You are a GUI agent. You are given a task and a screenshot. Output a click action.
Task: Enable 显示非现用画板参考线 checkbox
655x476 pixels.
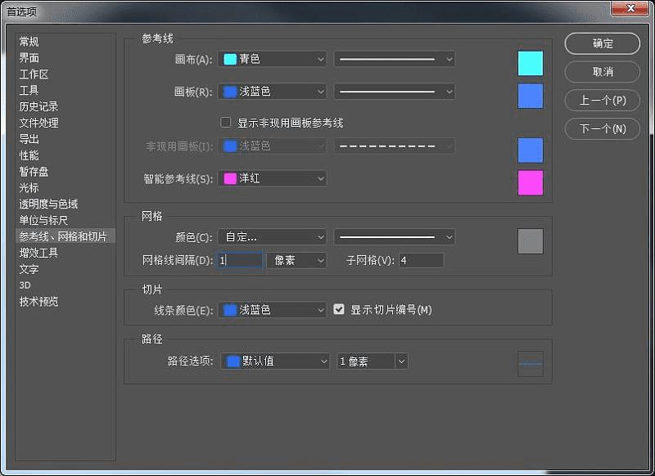226,123
